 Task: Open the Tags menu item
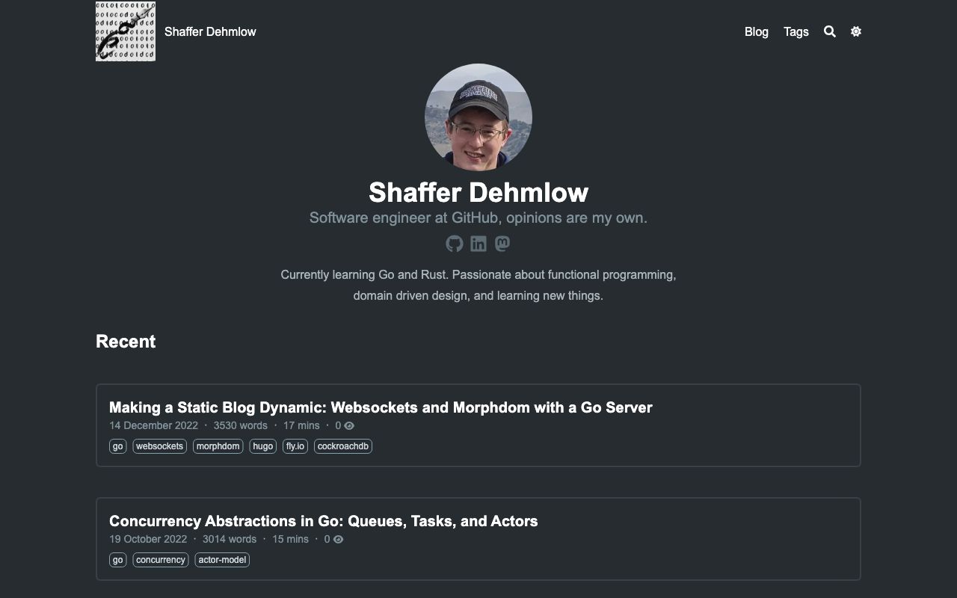pyautogui.click(x=796, y=31)
